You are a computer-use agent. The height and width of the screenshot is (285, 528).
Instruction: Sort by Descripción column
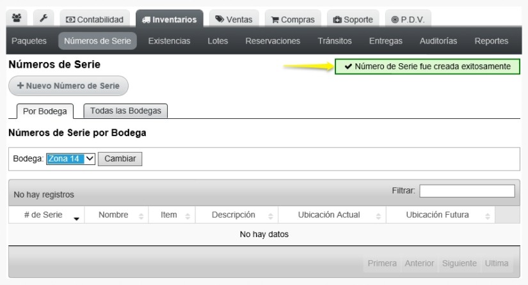click(237, 215)
